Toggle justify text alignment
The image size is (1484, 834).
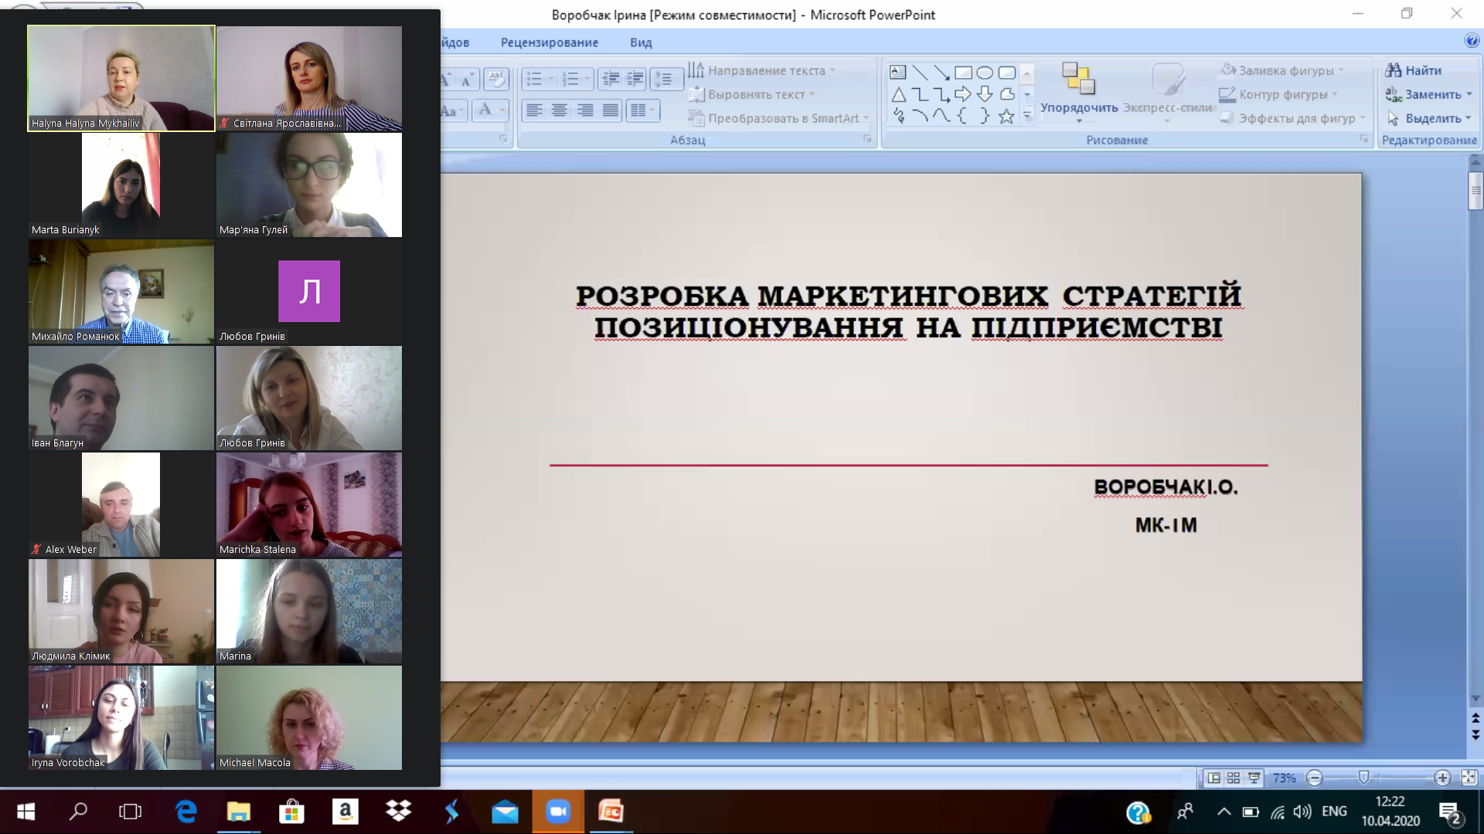pyautogui.click(x=611, y=110)
